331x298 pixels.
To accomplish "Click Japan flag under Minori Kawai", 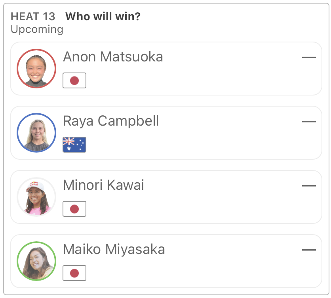I will [74, 209].
